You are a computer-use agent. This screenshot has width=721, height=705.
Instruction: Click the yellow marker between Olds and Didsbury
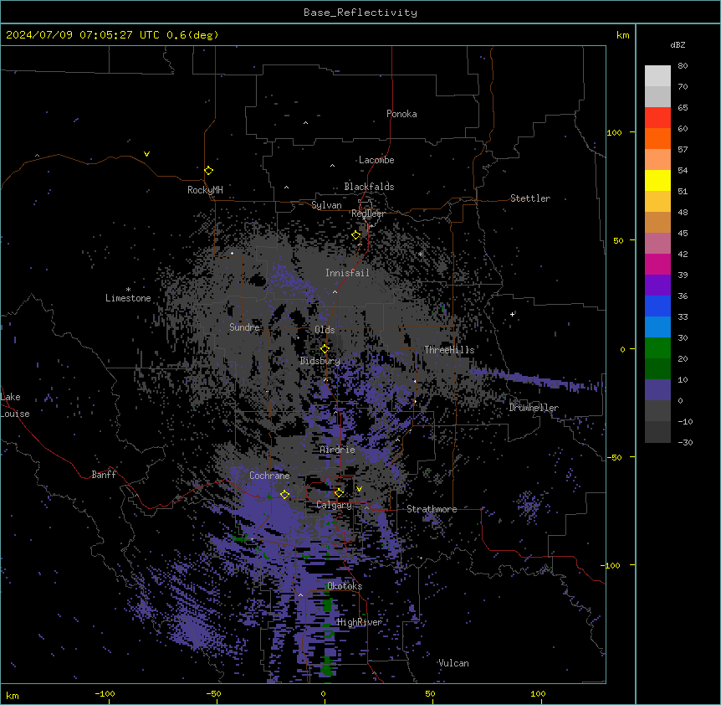tap(325, 349)
